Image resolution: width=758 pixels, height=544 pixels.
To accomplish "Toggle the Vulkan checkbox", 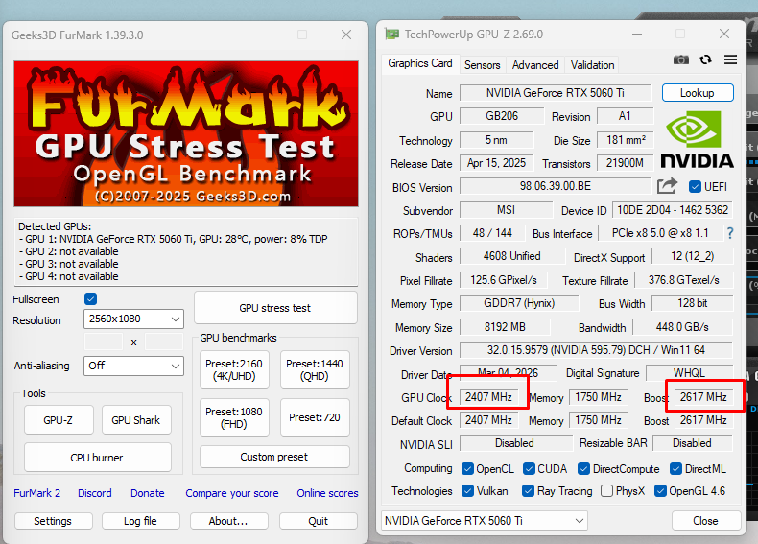I will pos(467,491).
